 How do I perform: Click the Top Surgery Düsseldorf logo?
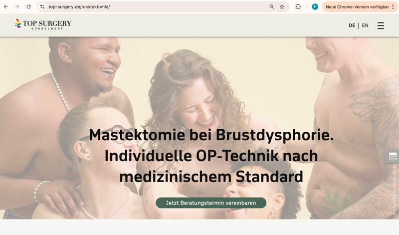pyautogui.click(x=43, y=24)
